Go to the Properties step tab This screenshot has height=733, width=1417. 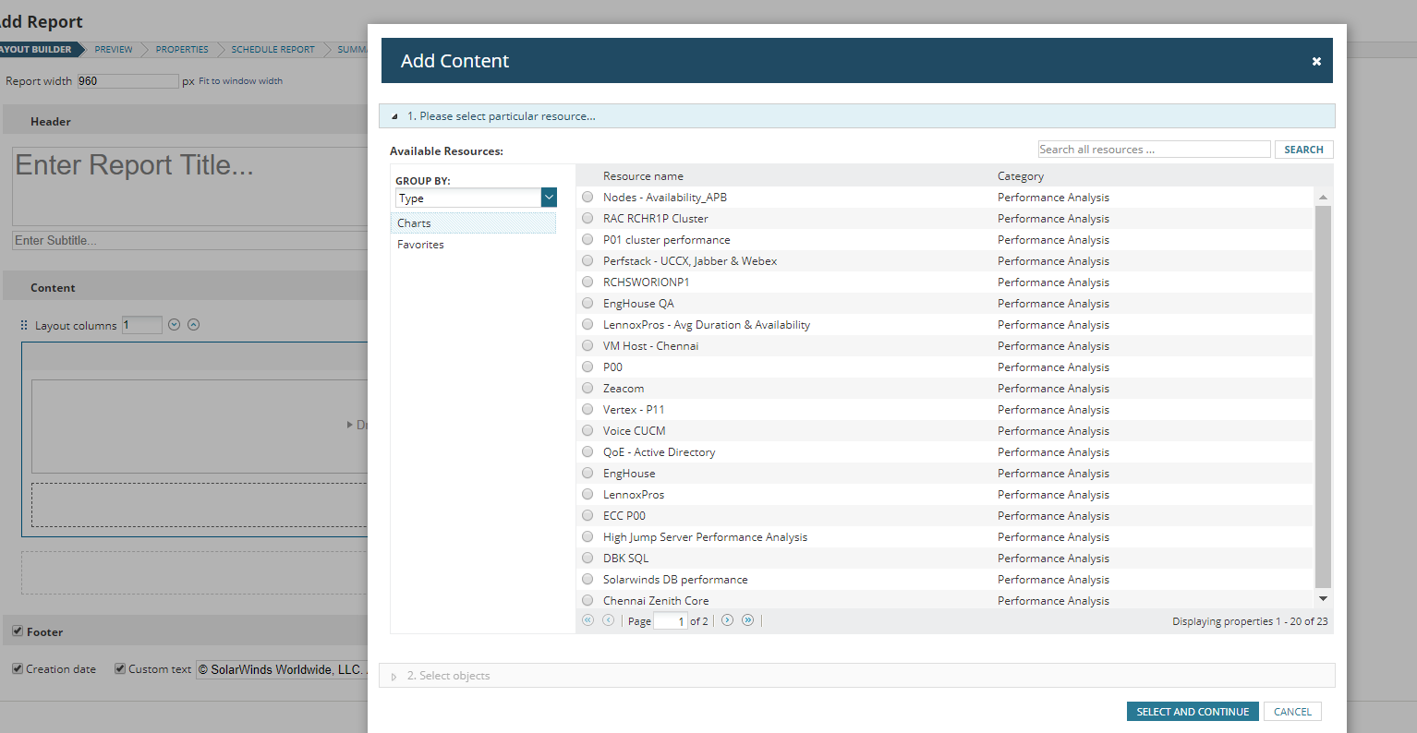(x=182, y=49)
